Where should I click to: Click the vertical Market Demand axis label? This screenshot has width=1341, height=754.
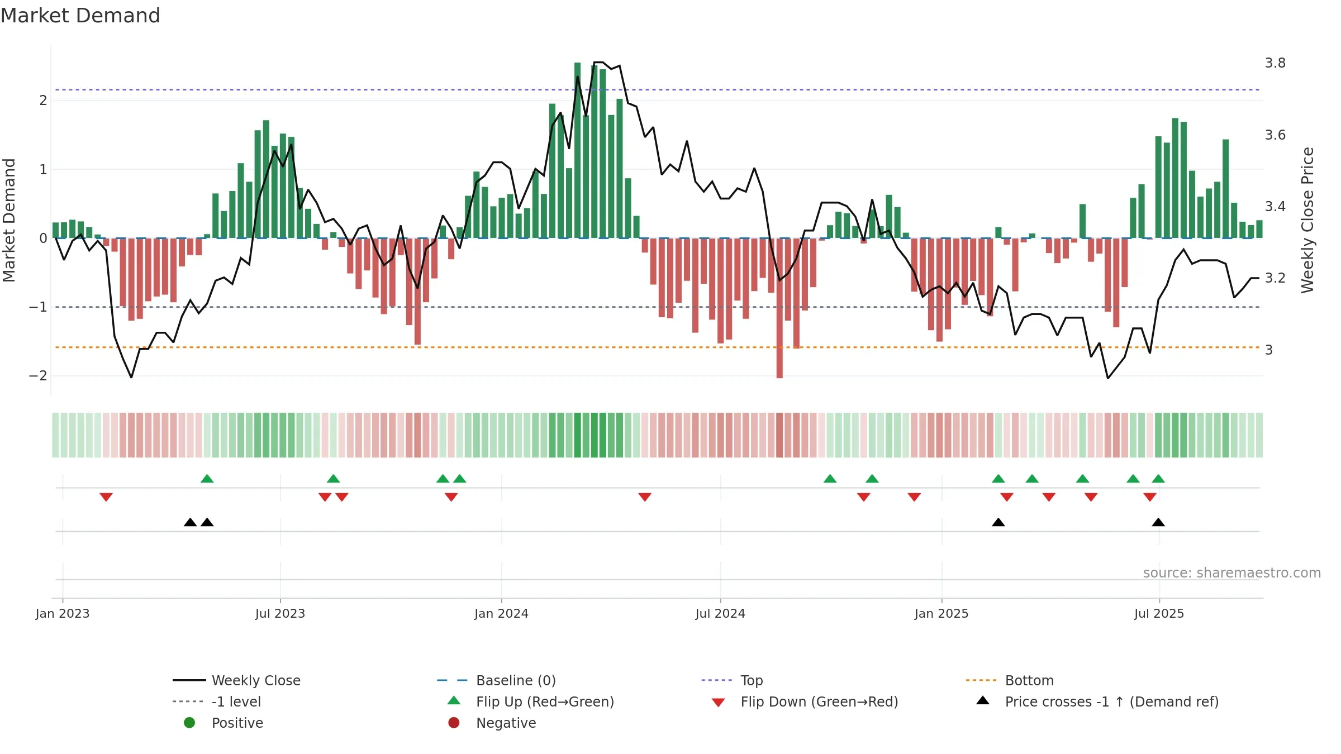[9, 220]
